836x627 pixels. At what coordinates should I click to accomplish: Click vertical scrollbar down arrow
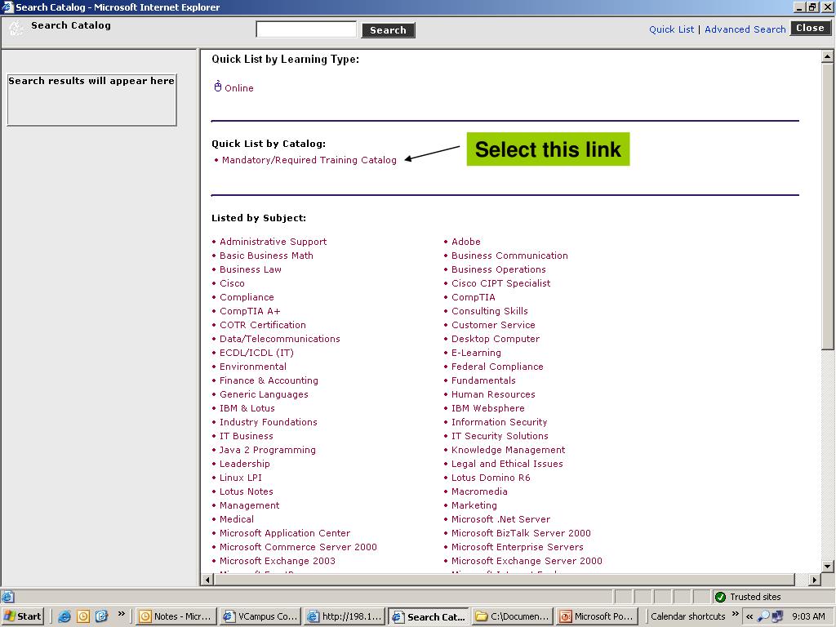tap(828, 567)
